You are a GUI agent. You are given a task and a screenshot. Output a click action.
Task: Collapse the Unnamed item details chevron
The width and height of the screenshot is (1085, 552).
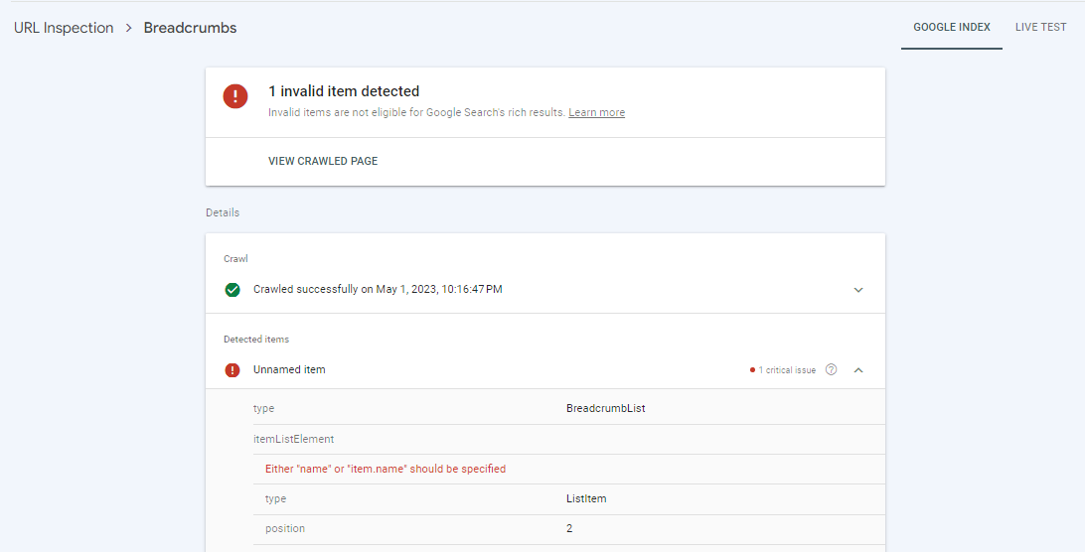pyautogui.click(x=858, y=370)
